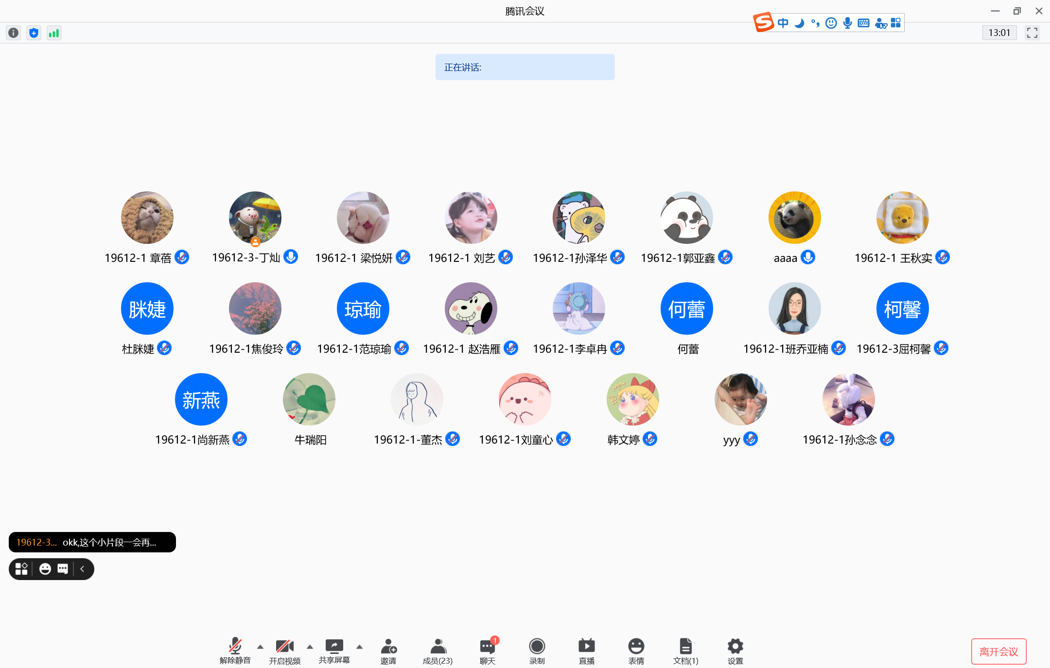
Task: Expand share screen options arrow
Action: click(x=359, y=647)
